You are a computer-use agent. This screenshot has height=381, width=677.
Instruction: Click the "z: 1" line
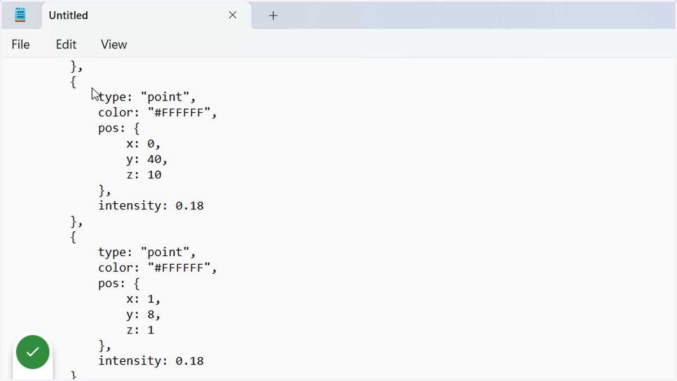pos(140,330)
